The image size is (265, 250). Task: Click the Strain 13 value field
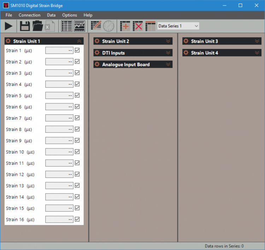(x=59, y=186)
